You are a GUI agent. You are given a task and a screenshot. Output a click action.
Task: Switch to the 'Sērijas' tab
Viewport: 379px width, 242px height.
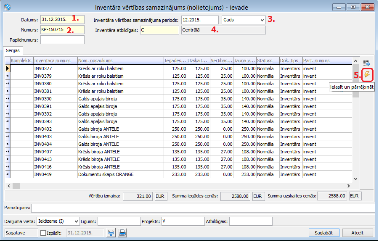pos(13,50)
